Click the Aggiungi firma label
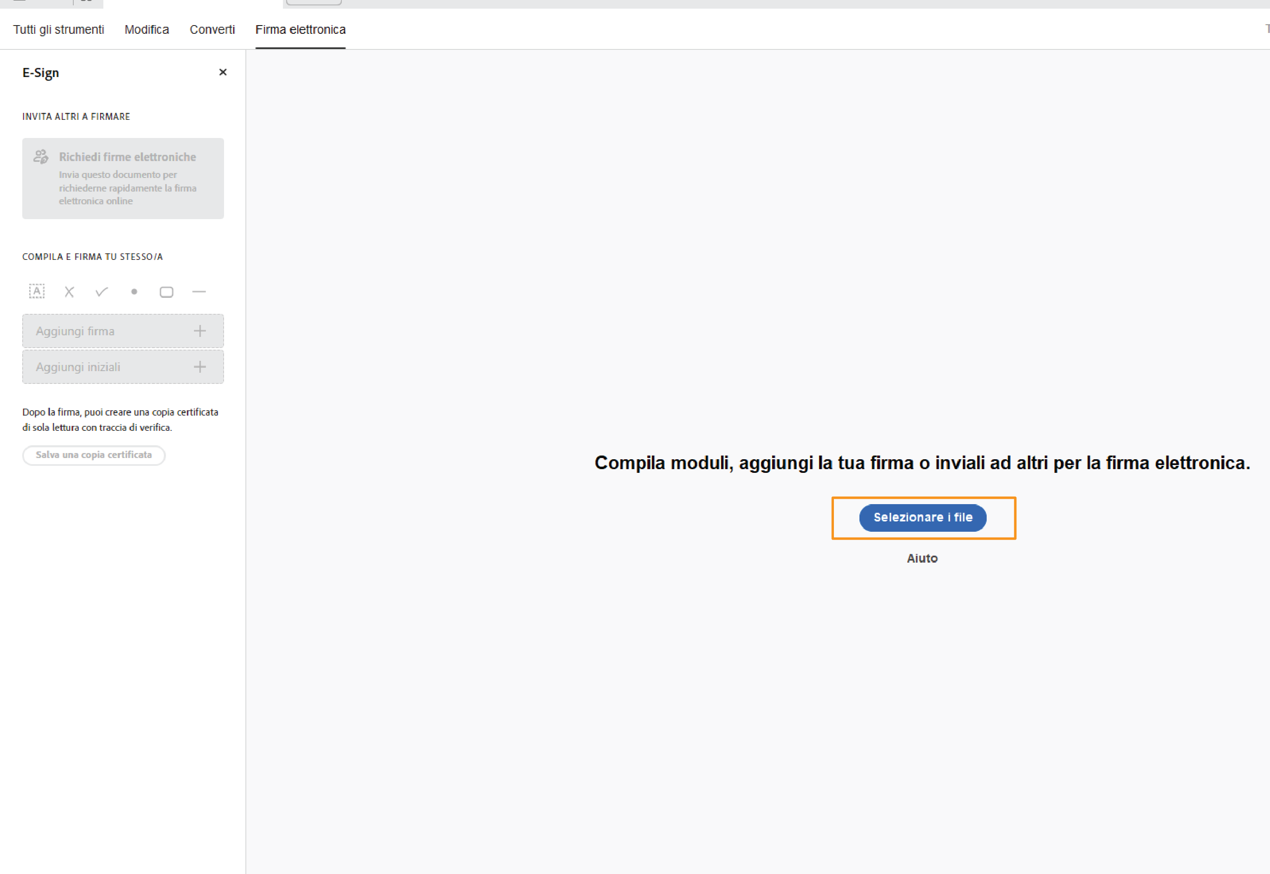Screen dimensions: 1270x874 75,331
